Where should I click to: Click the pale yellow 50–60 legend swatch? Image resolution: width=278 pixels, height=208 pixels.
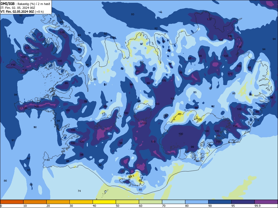click(x=127, y=202)
